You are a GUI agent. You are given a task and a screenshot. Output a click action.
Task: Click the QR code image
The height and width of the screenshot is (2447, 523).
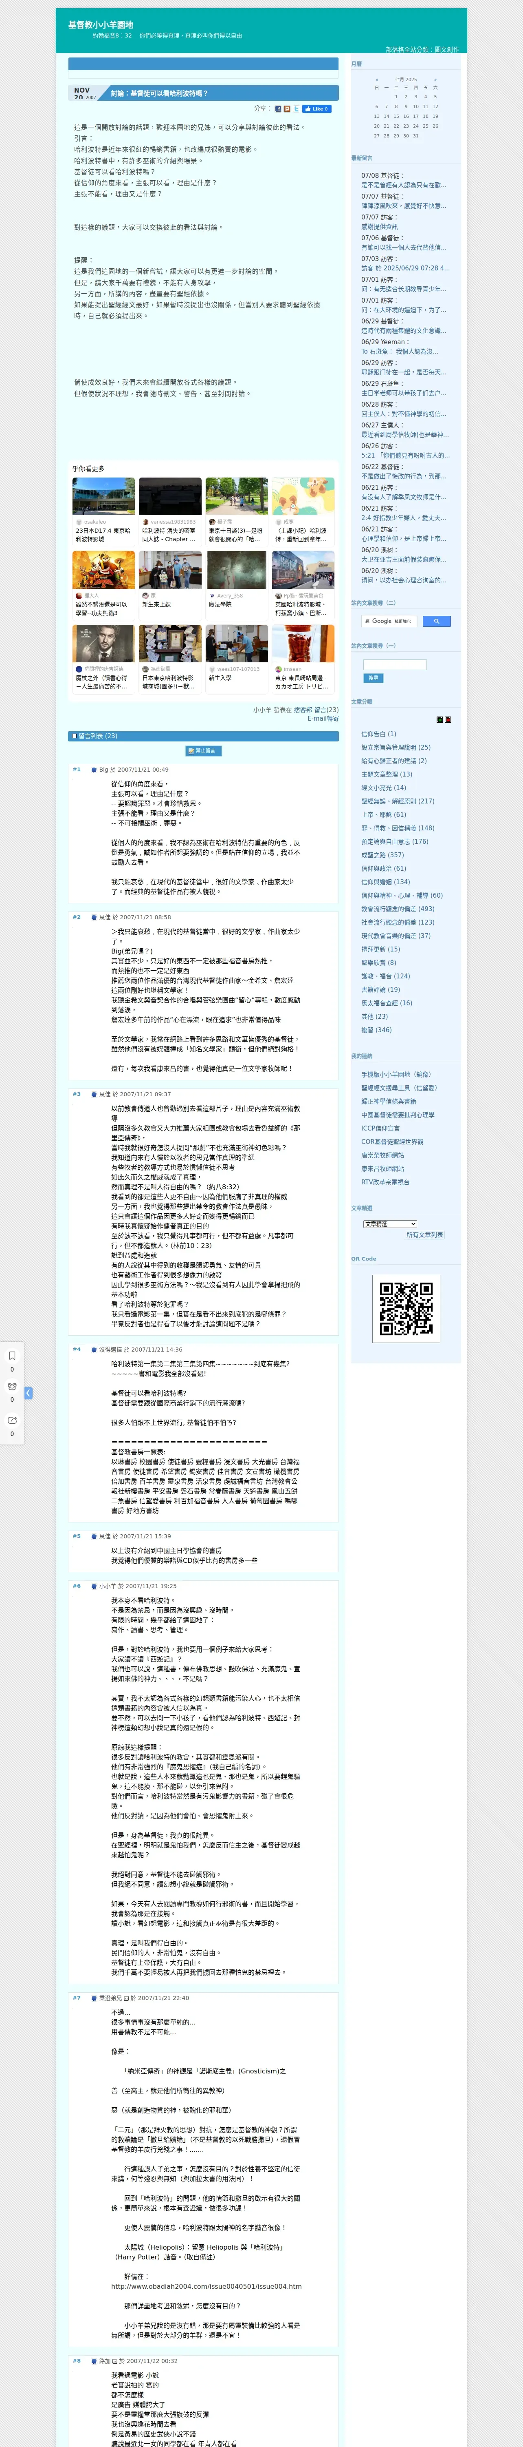(x=406, y=1309)
